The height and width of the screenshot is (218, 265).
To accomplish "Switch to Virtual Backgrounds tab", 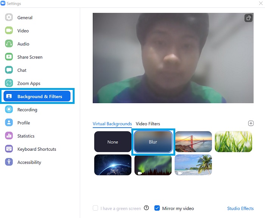I will coord(112,124).
